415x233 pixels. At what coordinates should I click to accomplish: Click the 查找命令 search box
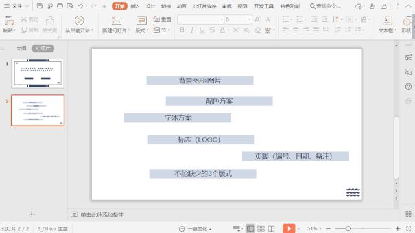[325, 6]
